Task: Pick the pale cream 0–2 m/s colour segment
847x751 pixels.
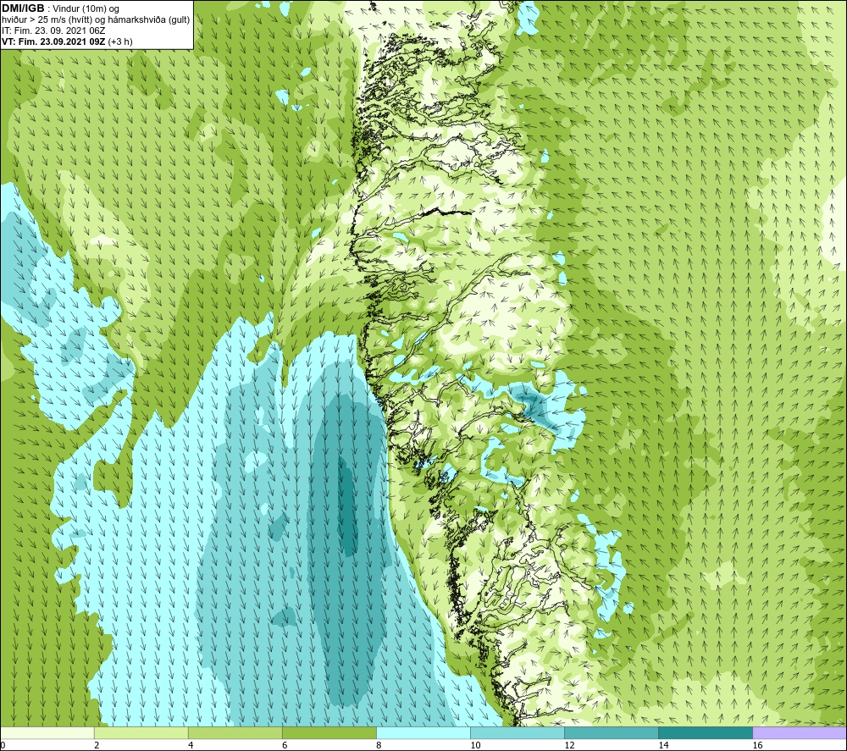Action: [x=47, y=732]
